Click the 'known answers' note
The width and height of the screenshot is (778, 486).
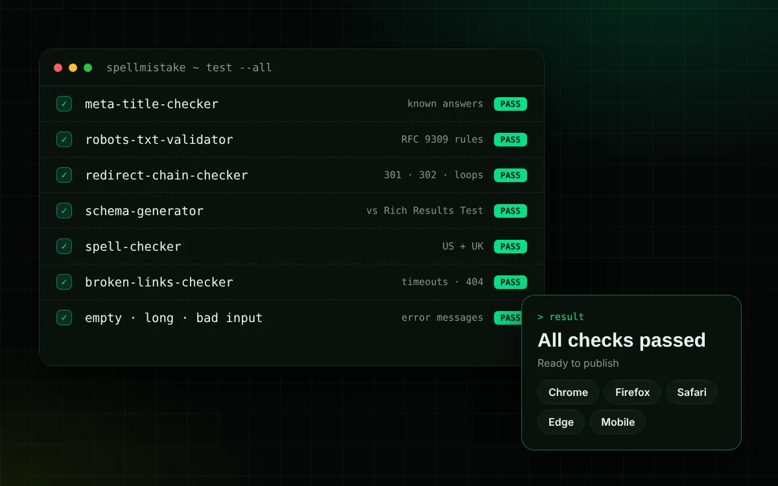(x=445, y=104)
